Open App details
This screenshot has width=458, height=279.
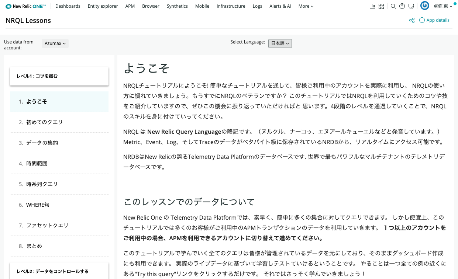coord(434,20)
